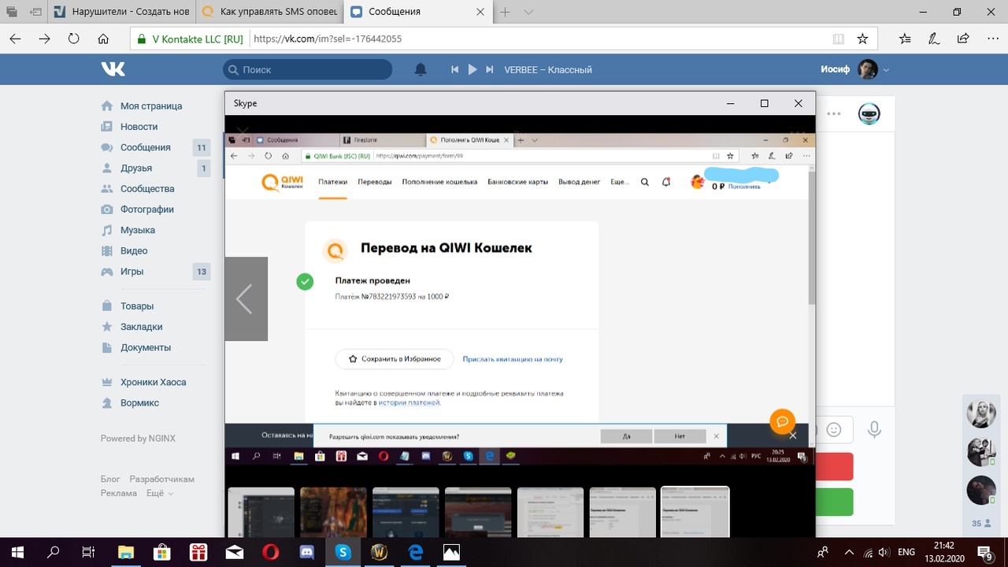Open the Windows Action Center notifications
Viewport: 1008px width, 567px height.
[x=985, y=552]
